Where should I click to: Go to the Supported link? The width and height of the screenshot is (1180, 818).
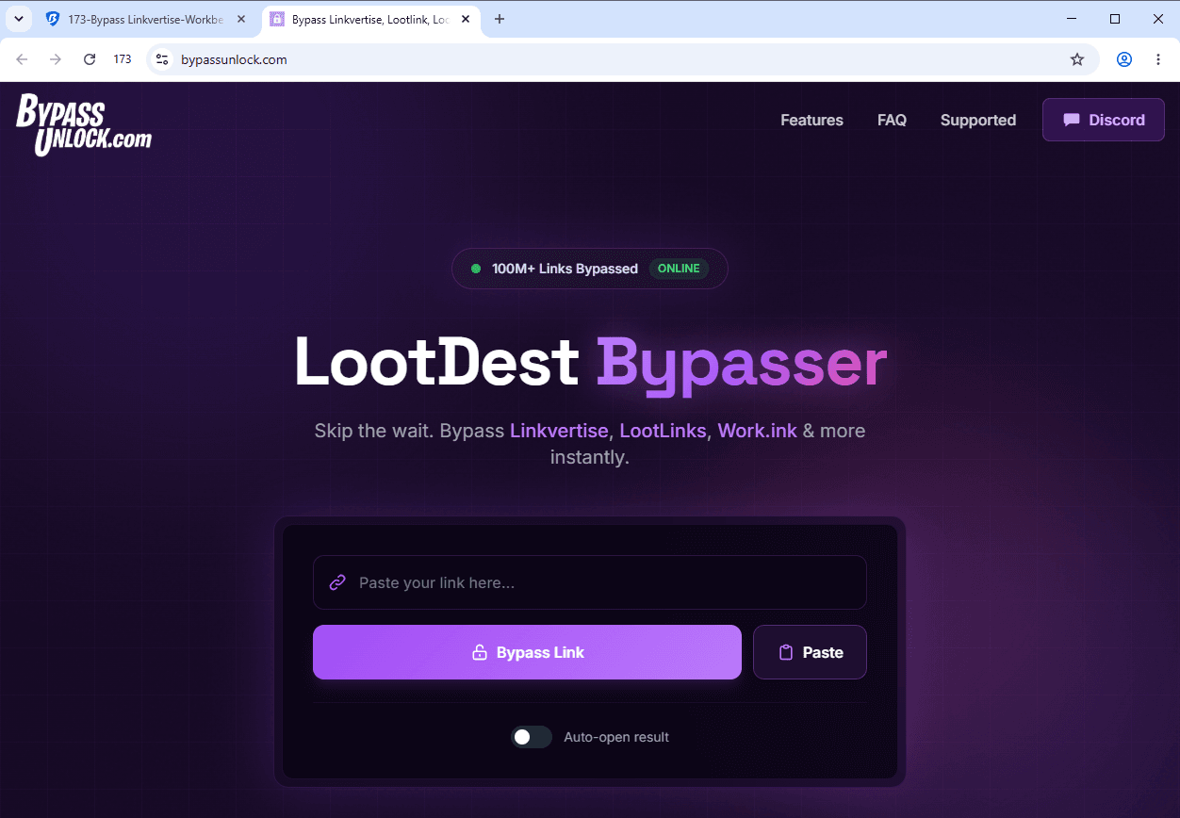[977, 120]
